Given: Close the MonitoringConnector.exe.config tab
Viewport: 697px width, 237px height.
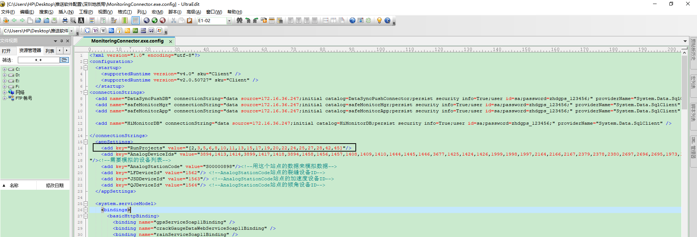Looking at the screenshot, I should 171,41.
